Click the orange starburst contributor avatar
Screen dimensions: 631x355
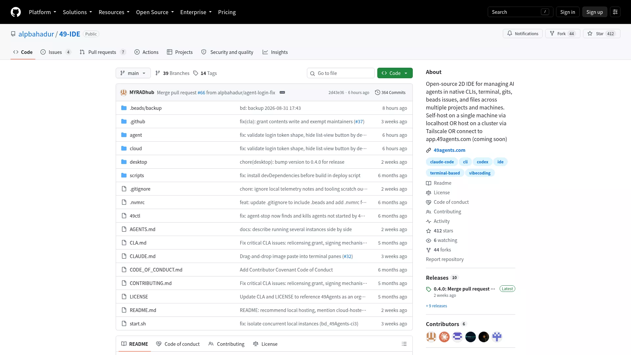pos(444,337)
